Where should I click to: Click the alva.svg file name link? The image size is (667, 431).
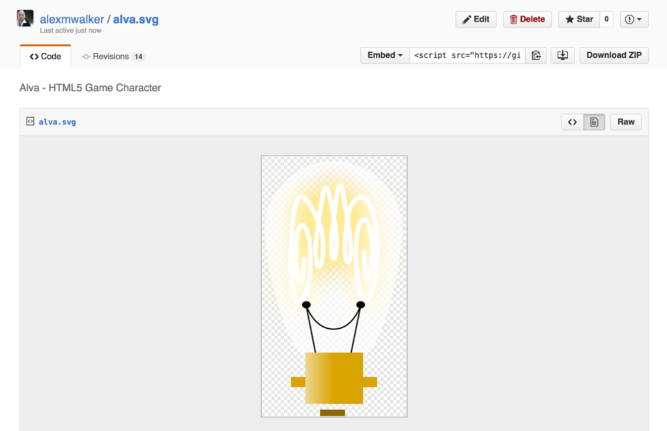[x=57, y=122]
